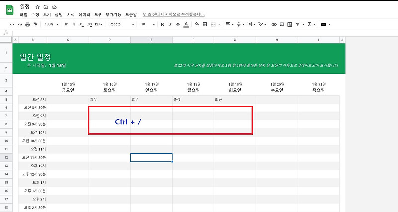Open the 데이터 menu
The width and height of the screenshot is (398, 212).
[84, 15]
